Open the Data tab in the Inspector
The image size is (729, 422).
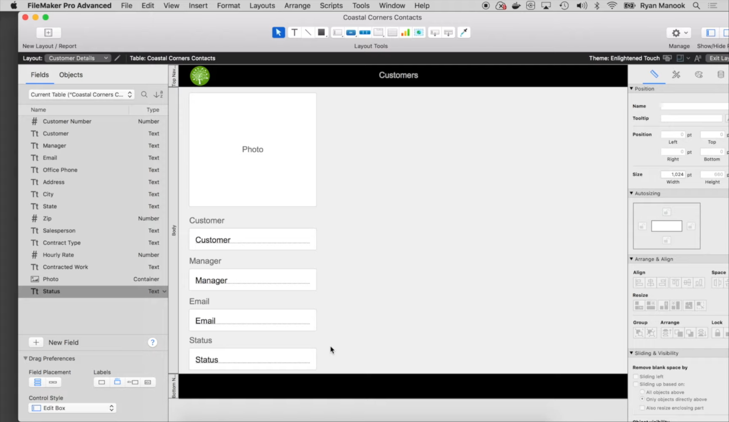[x=721, y=75]
